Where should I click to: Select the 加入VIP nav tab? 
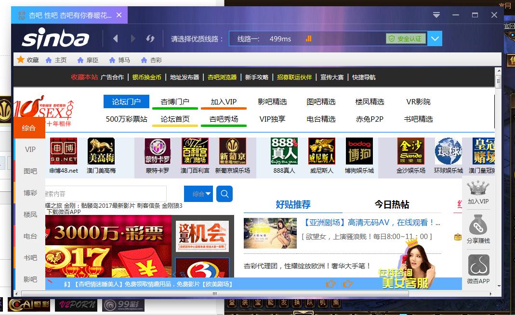(224, 101)
